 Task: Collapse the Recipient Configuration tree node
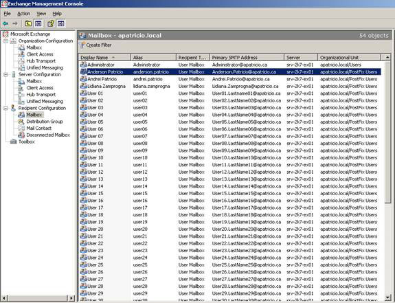pos(5,108)
